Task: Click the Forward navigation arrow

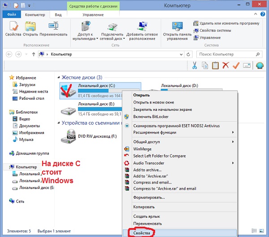Action: (18, 54)
